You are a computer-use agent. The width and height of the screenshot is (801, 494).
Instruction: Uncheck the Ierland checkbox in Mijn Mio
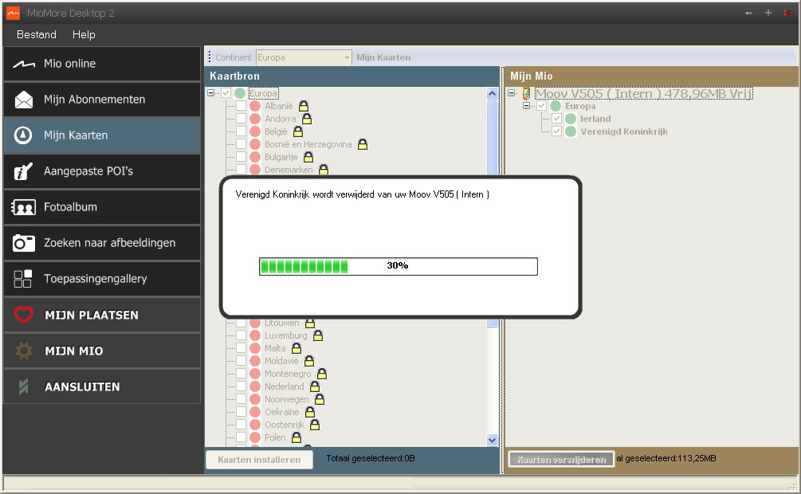(557, 119)
